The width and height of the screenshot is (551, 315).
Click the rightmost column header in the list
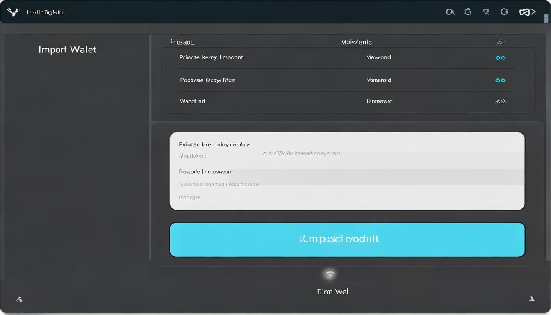coord(501,42)
